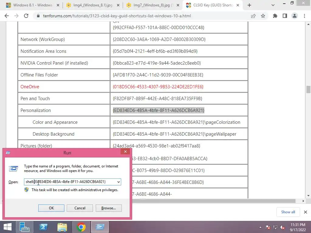
Task: Click the Offline Files Folder GUID
Action: pos(158,75)
